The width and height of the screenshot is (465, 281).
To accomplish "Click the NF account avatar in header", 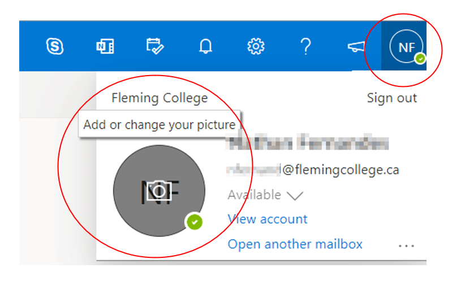I will [x=406, y=47].
